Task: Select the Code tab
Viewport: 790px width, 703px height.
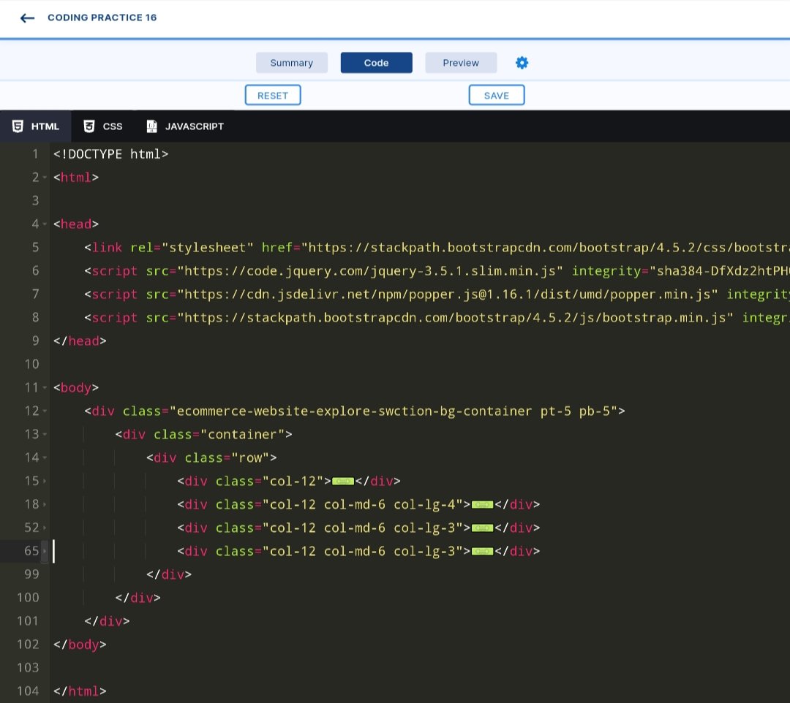Action: coord(377,63)
